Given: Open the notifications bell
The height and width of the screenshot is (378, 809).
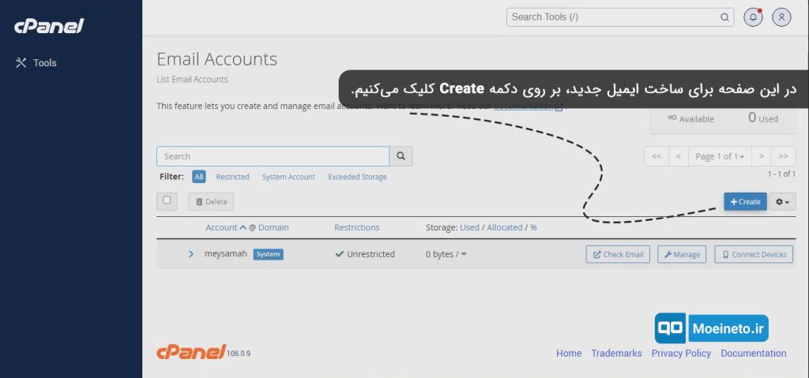Looking at the screenshot, I should click(x=753, y=17).
